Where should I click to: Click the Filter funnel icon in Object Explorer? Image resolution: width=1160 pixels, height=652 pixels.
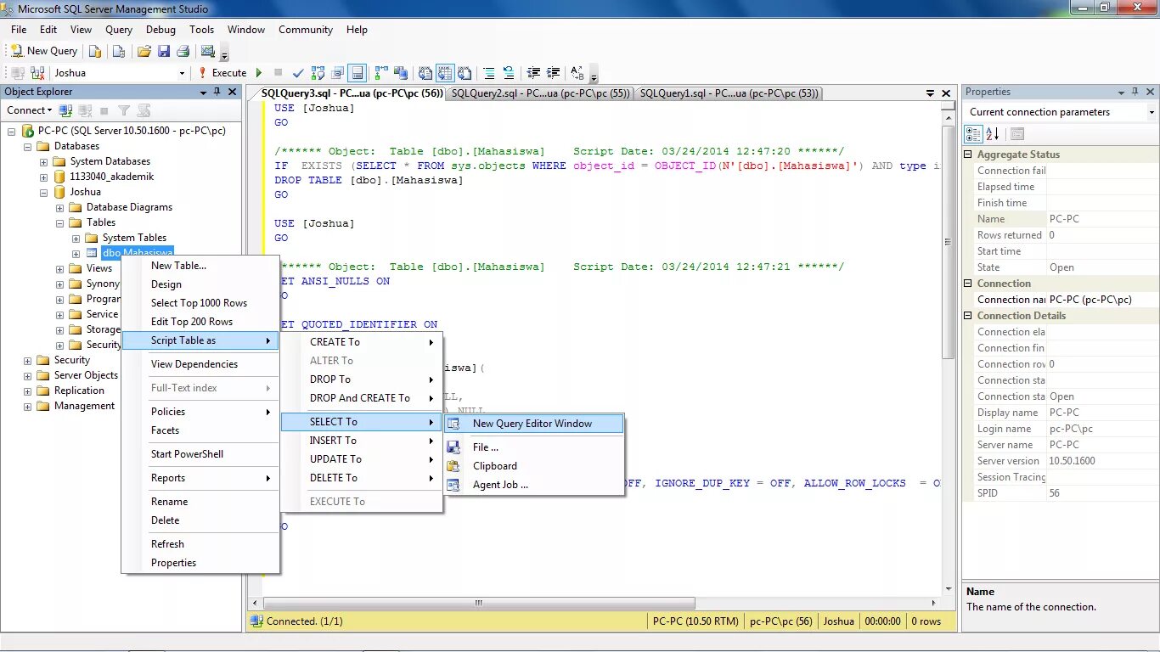tap(124, 110)
